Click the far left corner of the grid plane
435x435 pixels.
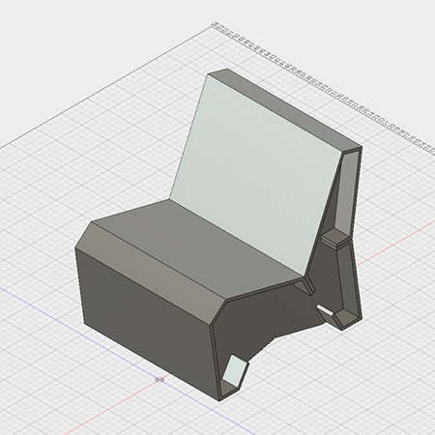[1, 149]
